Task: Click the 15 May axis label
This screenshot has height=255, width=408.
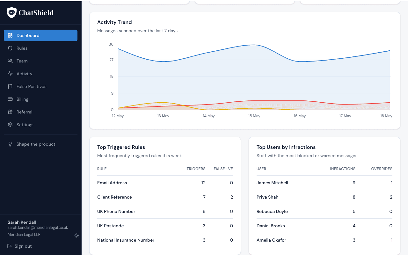Action: point(254,116)
